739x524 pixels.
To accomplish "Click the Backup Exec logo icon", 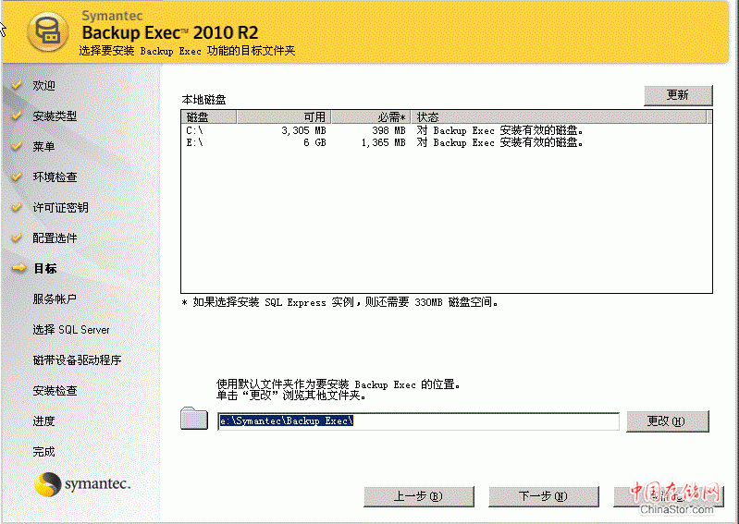I will pos(44,33).
